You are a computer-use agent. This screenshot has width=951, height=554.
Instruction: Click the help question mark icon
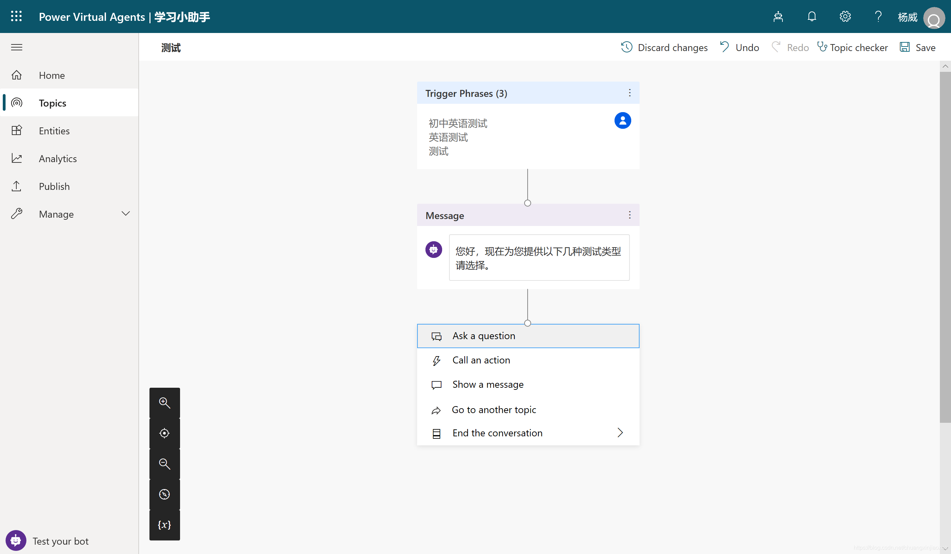tap(878, 17)
